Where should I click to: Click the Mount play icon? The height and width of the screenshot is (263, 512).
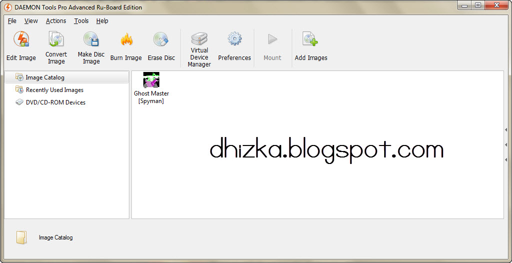pyautogui.click(x=272, y=39)
